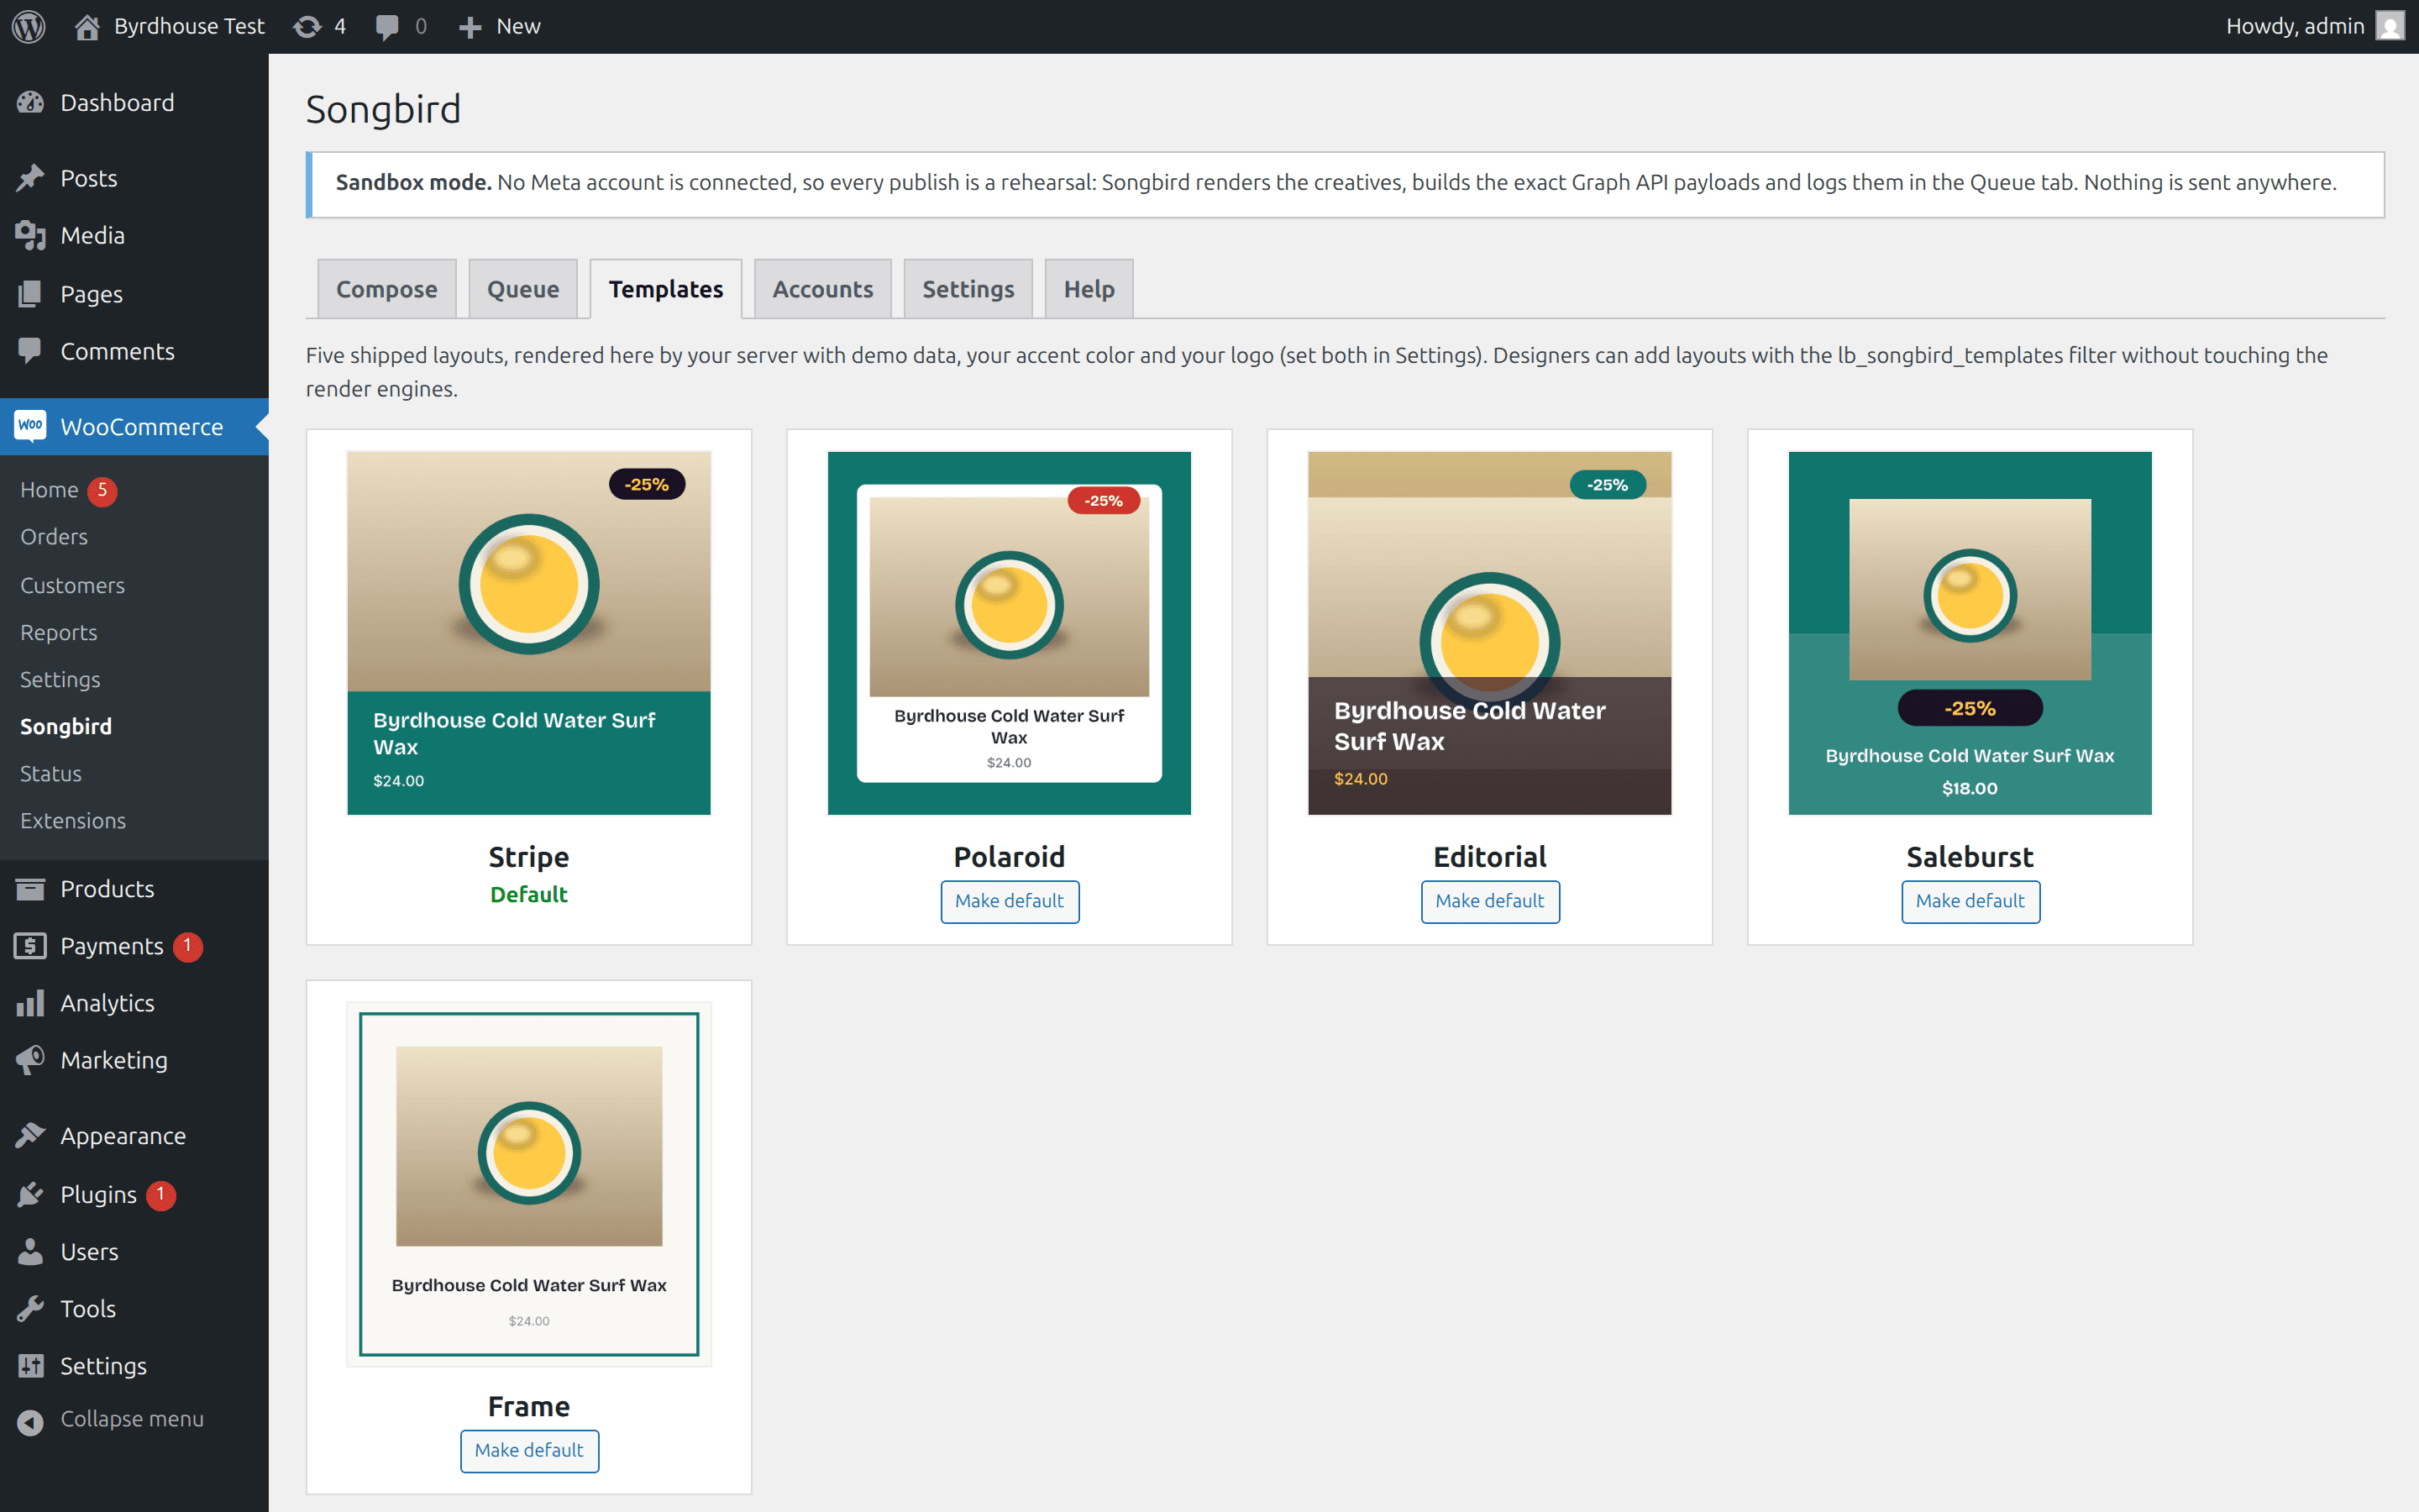
Task: Click the home icon beside Byrdhouse Test
Action: click(x=87, y=26)
